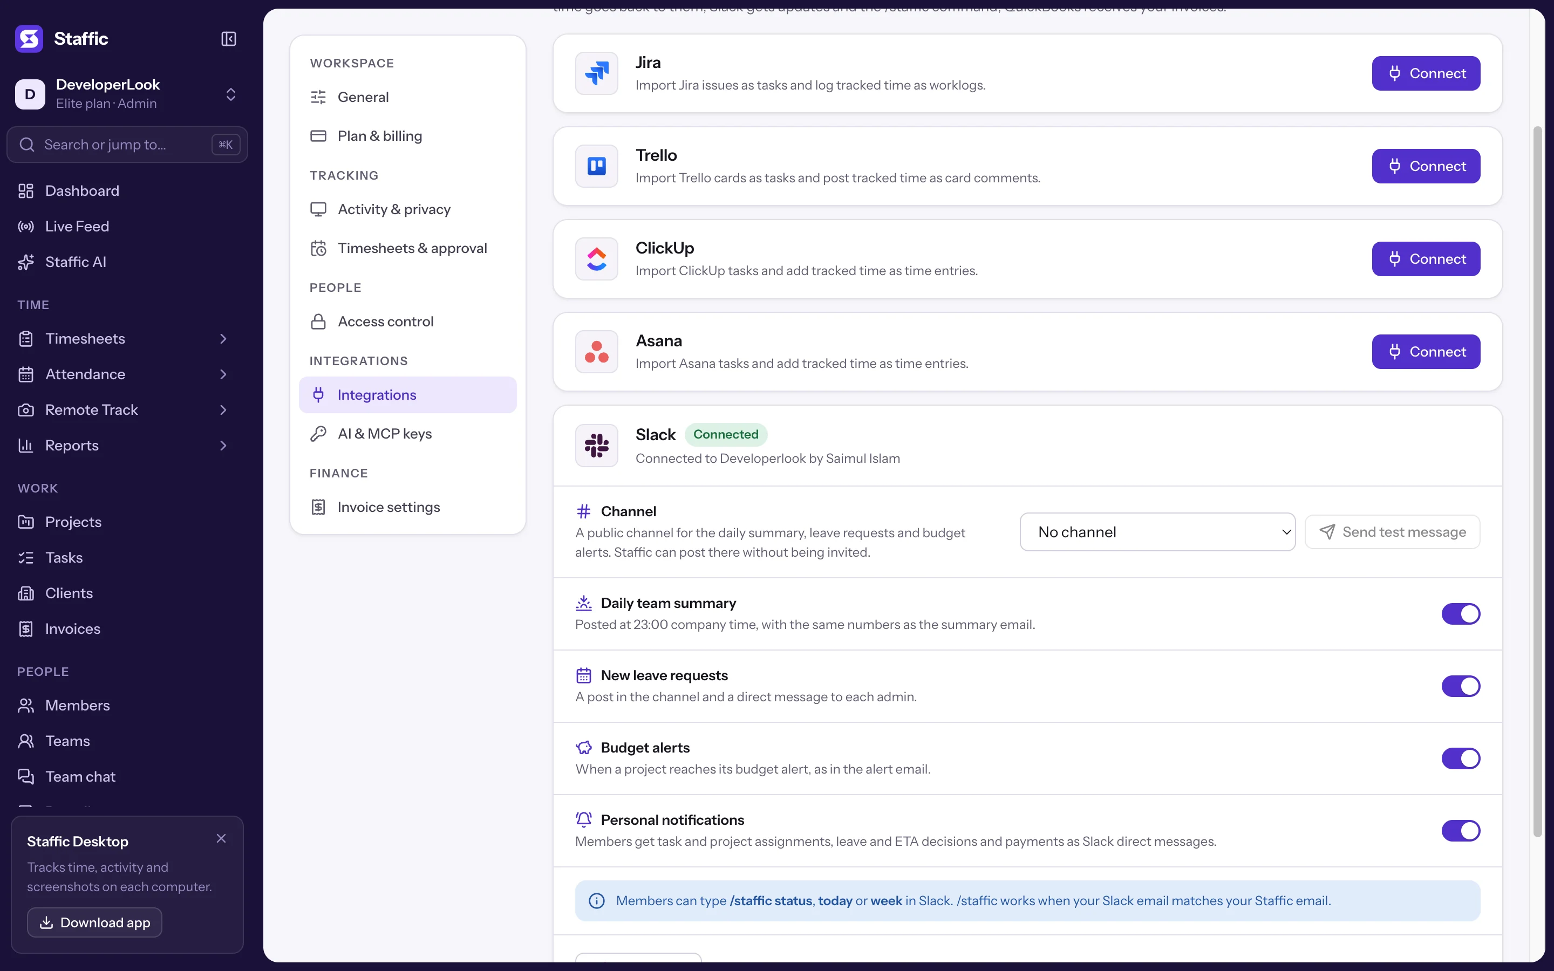
Task: Open Clients in the sidebar
Action: coord(127,593)
